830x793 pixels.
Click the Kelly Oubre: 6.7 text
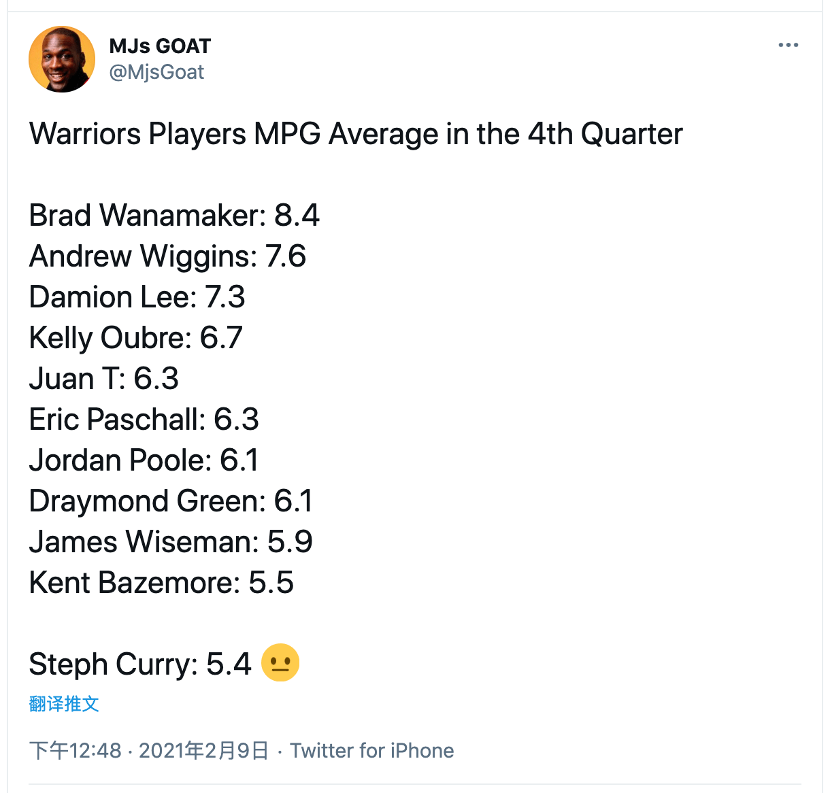pos(135,338)
